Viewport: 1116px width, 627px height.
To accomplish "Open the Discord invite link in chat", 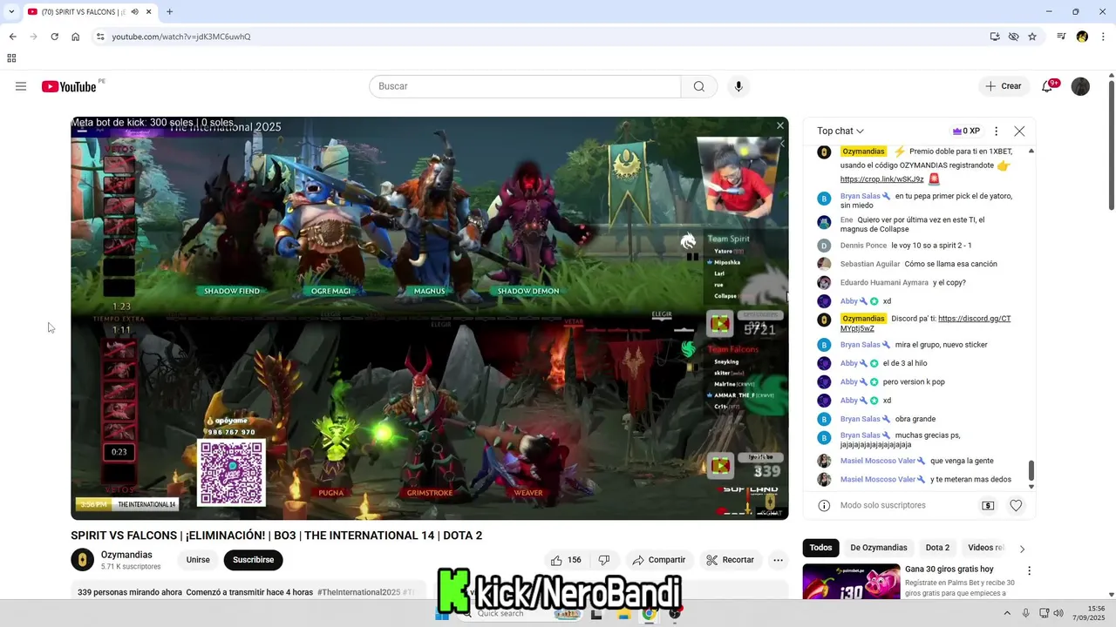I will click(925, 323).
